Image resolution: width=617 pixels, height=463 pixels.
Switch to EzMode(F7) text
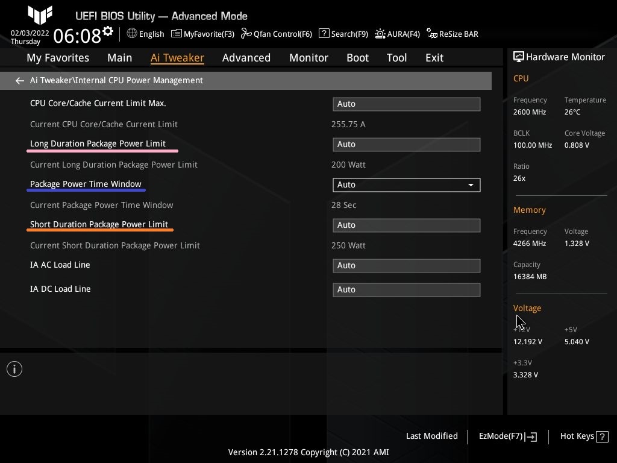click(x=501, y=436)
